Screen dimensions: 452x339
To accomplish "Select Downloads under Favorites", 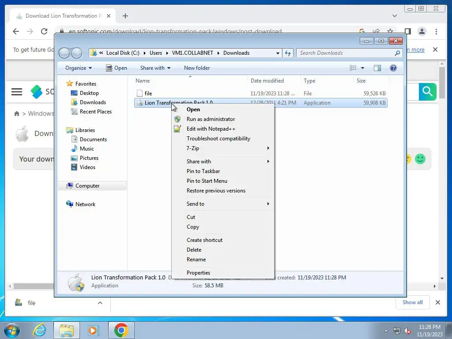I will click(93, 102).
